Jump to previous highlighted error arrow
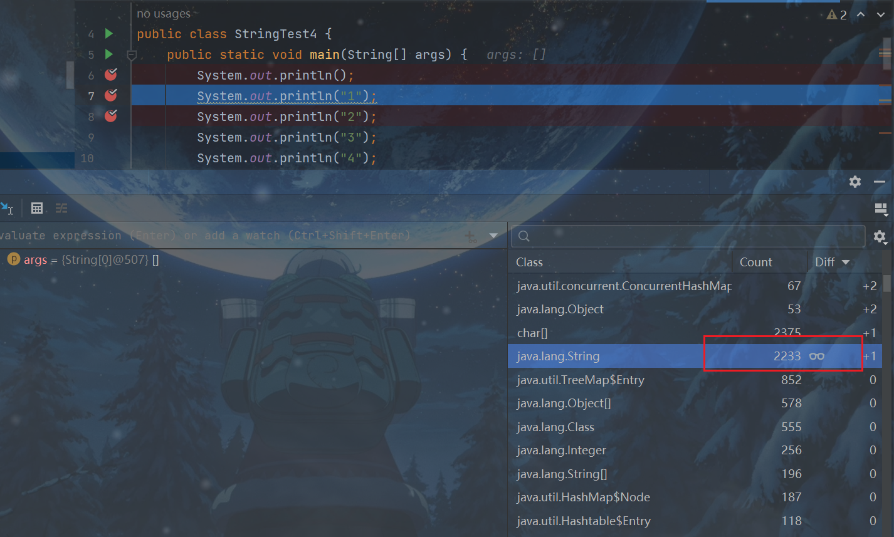The width and height of the screenshot is (894, 537). pyautogui.click(x=861, y=14)
